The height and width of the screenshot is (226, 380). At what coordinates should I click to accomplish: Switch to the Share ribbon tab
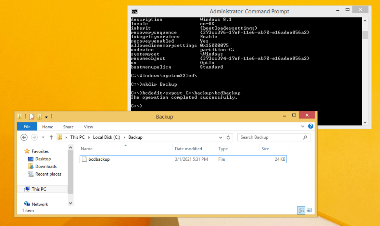tap(68, 127)
